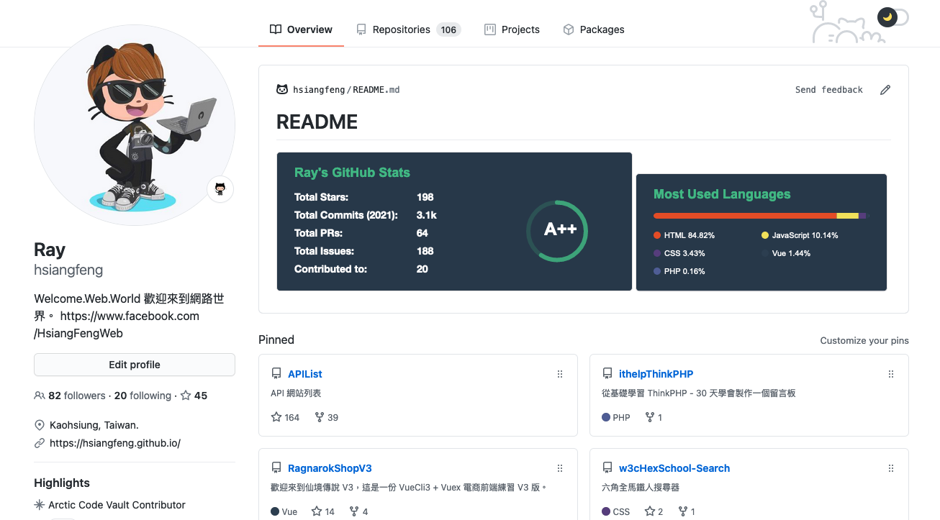Open the Packages tab
Viewport: 940px width, 520px height.
(593, 29)
